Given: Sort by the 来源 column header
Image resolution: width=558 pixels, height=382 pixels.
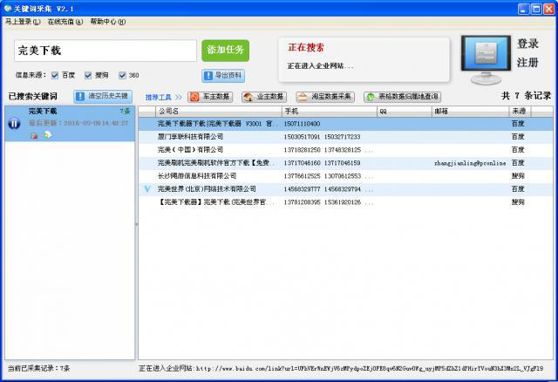Looking at the screenshot, I should tap(520, 112).
